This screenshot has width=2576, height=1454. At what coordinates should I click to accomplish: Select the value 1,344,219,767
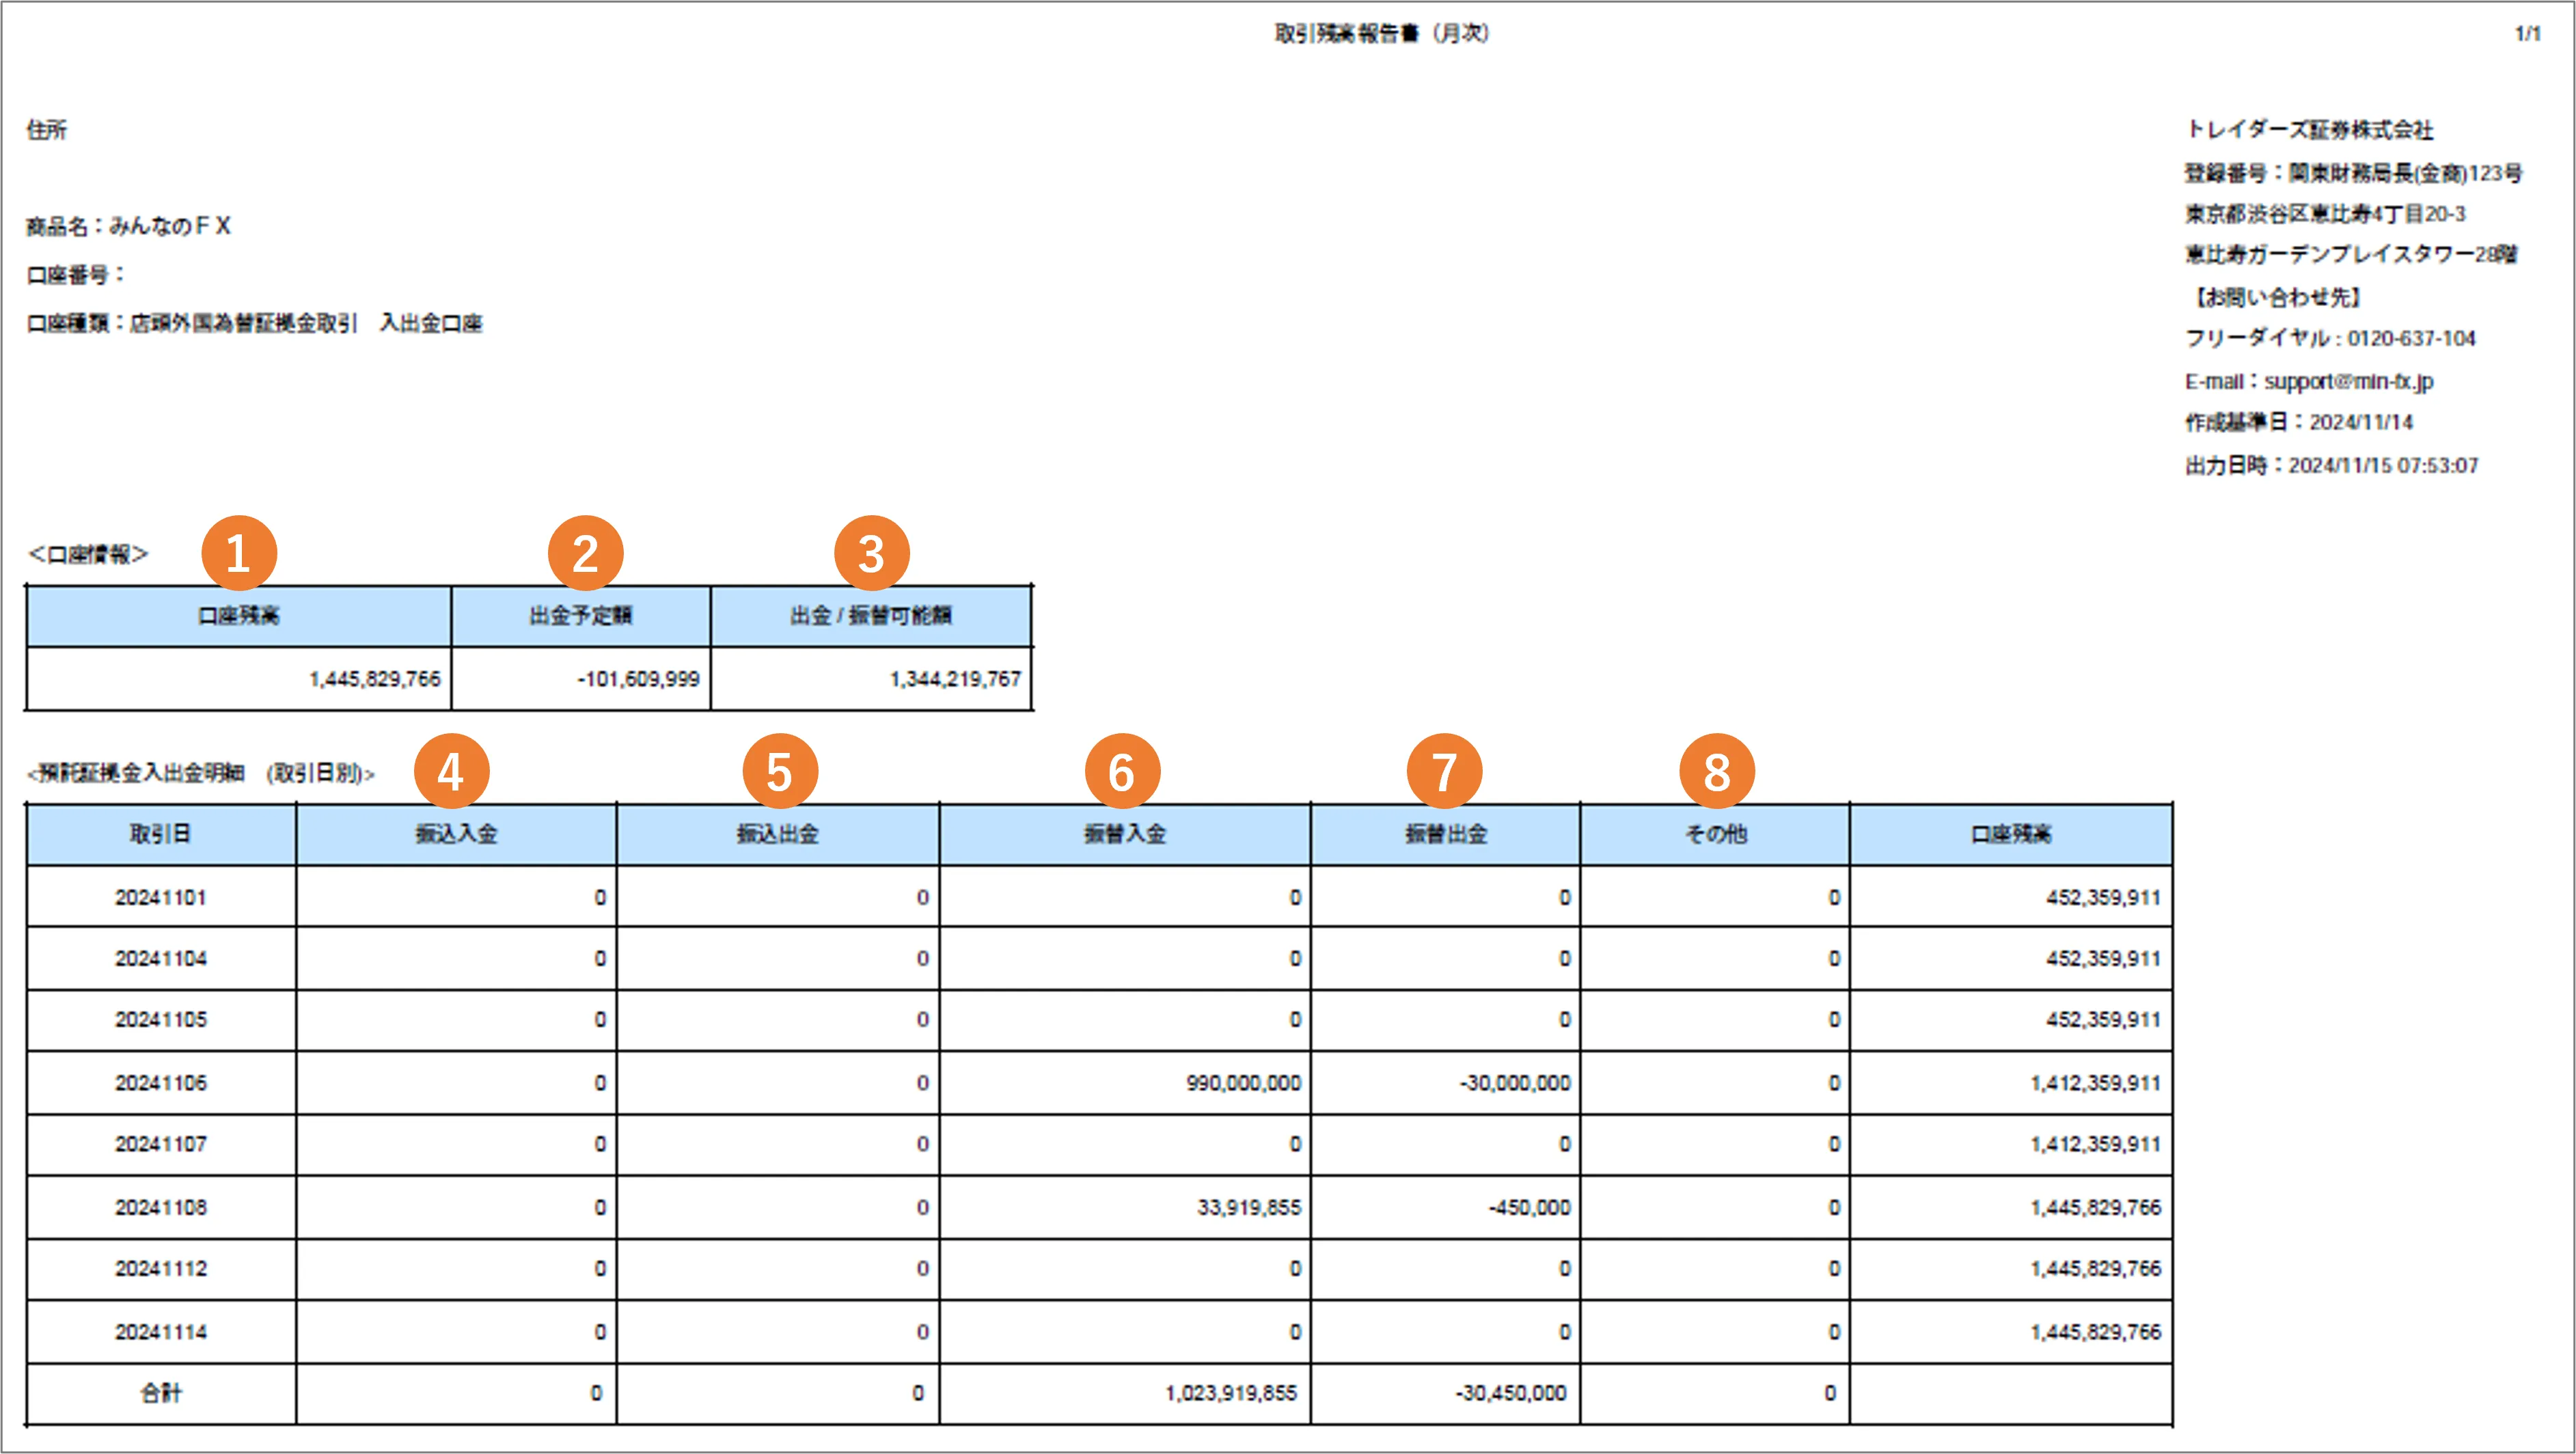955,679
